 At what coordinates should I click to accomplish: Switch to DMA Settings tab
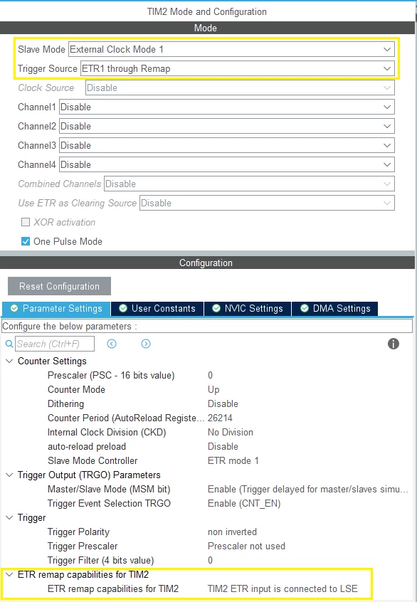(335, 308)
